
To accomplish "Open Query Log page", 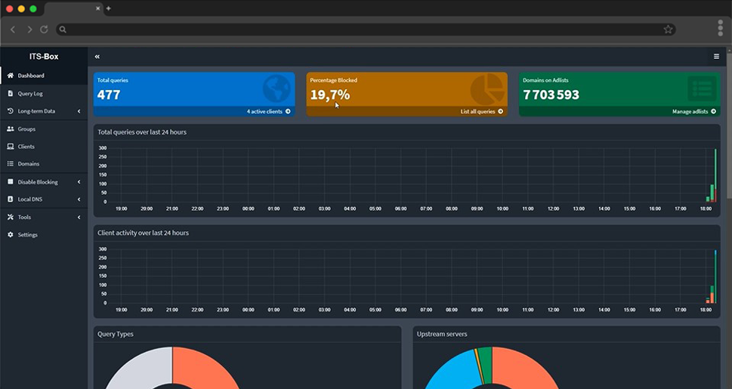I will (44, 94).
